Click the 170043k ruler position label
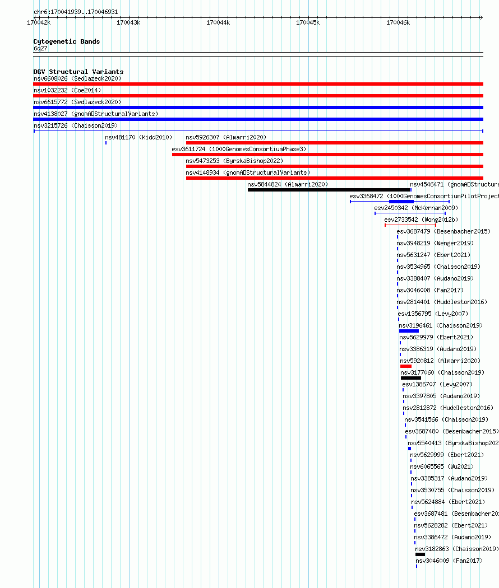 point(128,22)
